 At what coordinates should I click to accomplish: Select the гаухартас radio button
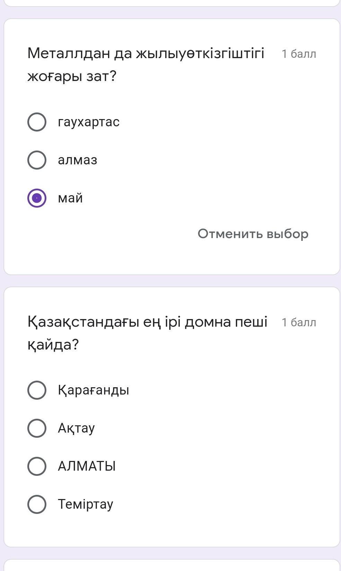point(37,122)
